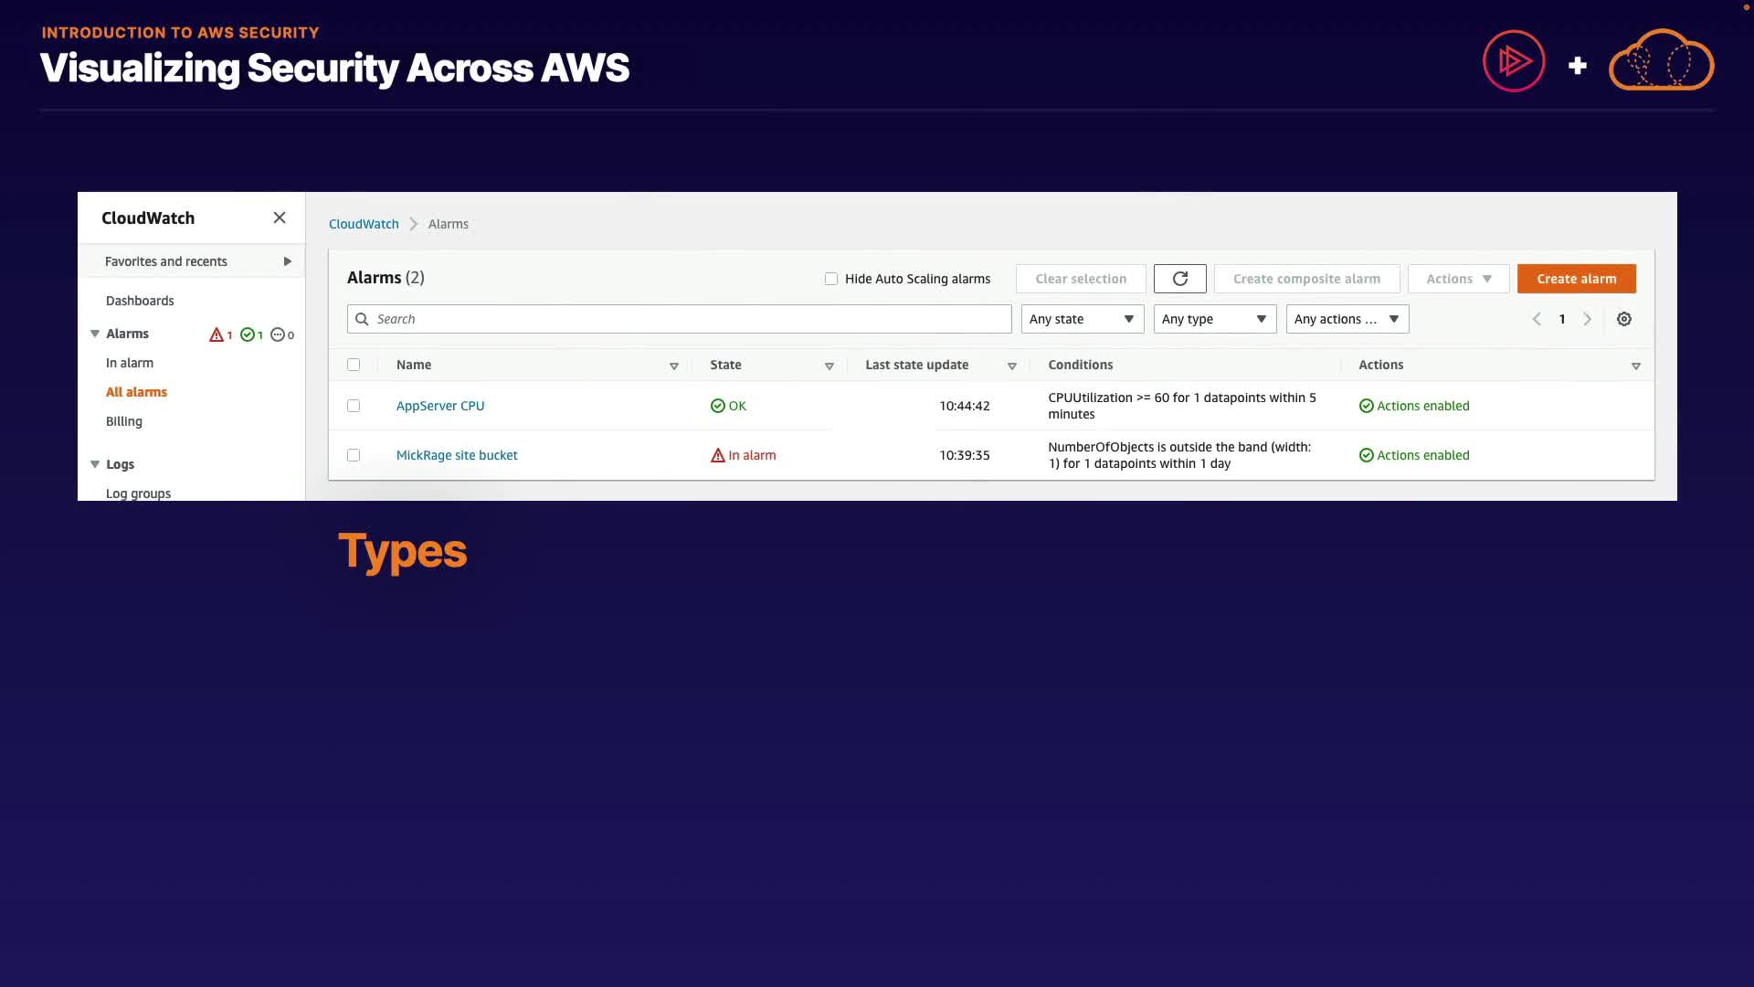Viewport: 1754px width, 987px height.
Task: Click the red in-alarm count icon in sidebar
Action: (217, 334)
